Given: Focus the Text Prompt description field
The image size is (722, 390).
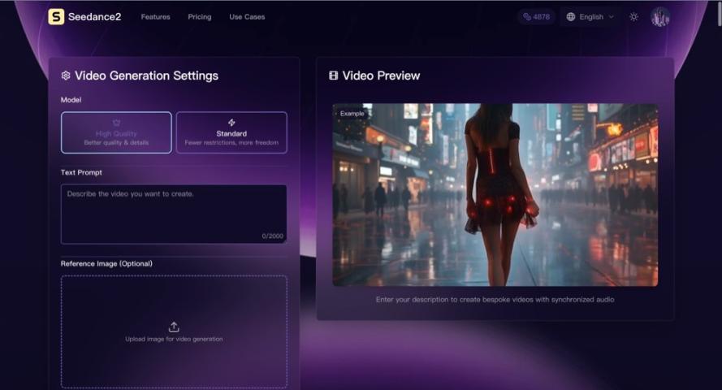Looking at the screenshot, I should [x=173, y=214].
